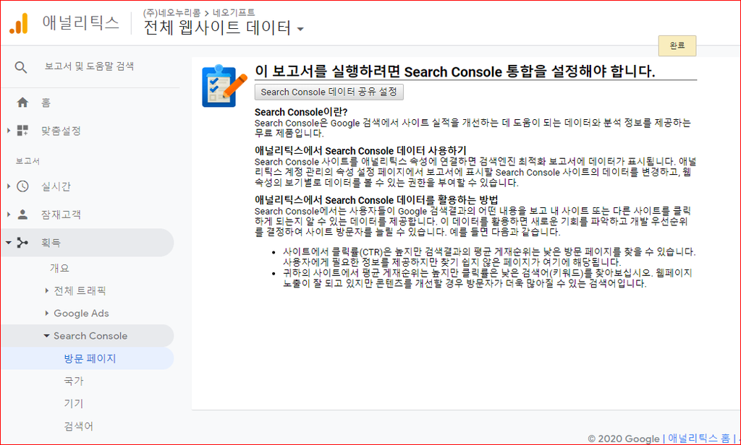Select the 국가 report
Viewport: 741px width, 445px height.
coord(74,381)
